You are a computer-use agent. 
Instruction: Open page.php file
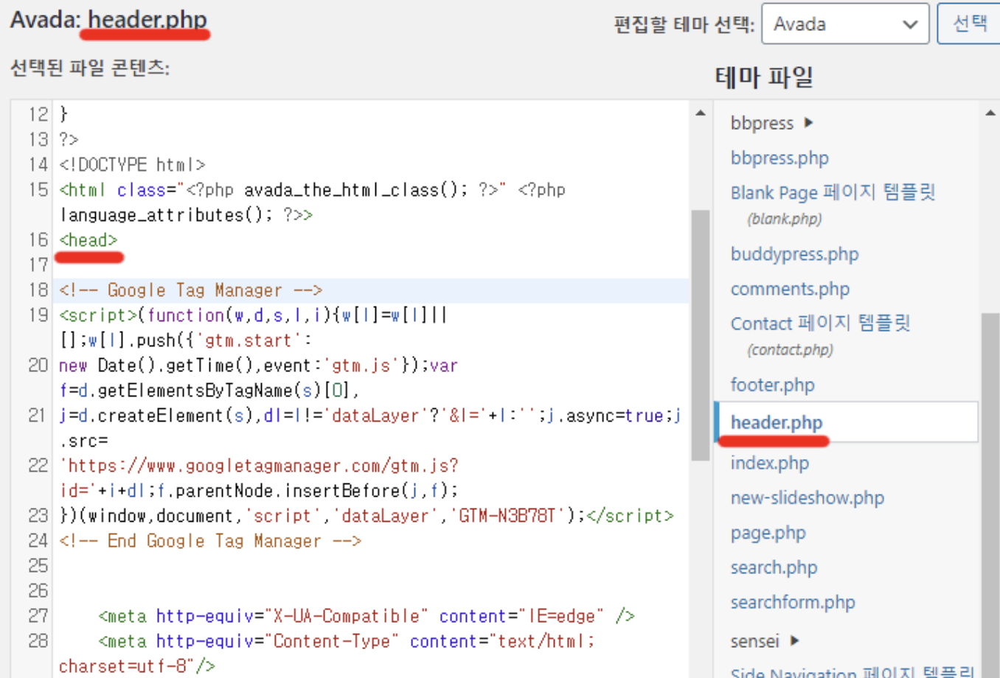pyautogui.click(x=768, y=533)
